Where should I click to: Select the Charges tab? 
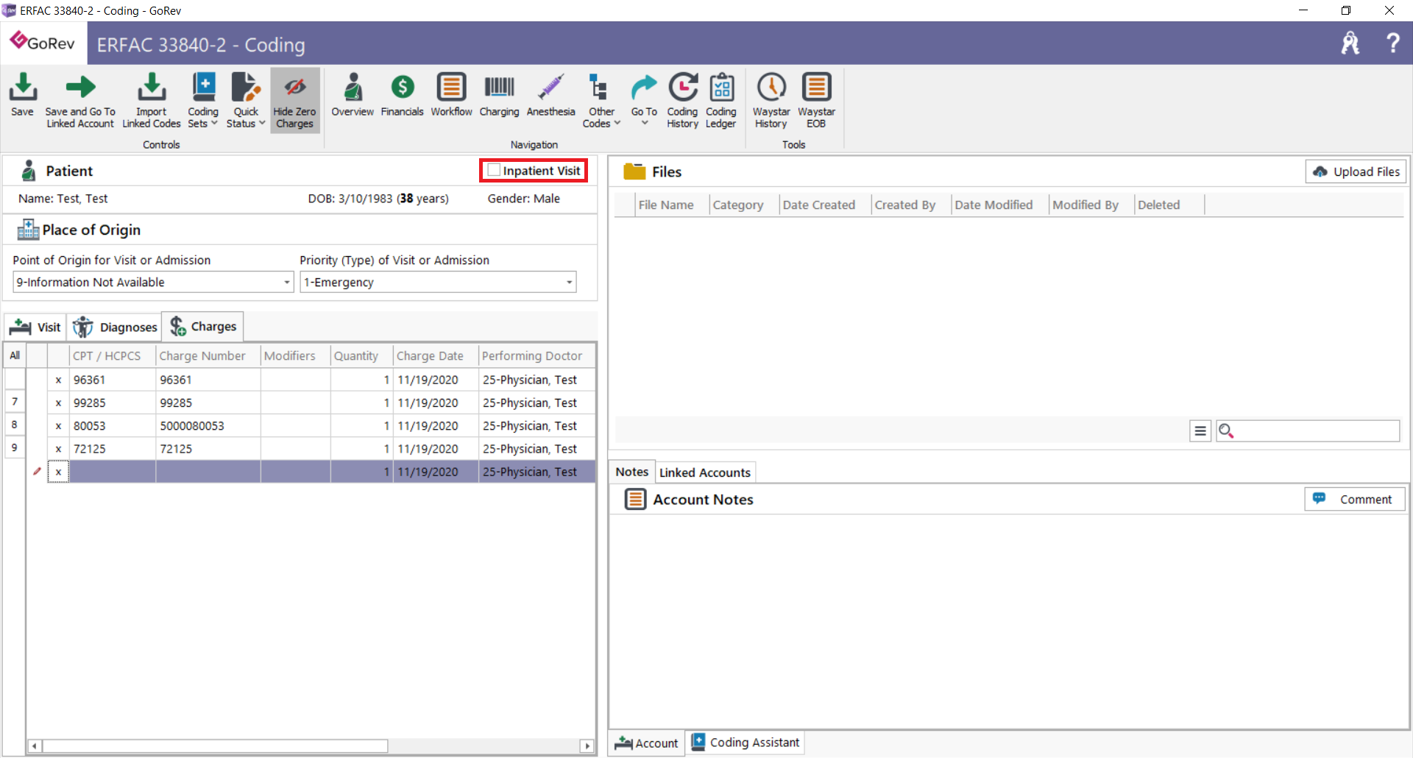pyautogui.click(x=203, y=326)
